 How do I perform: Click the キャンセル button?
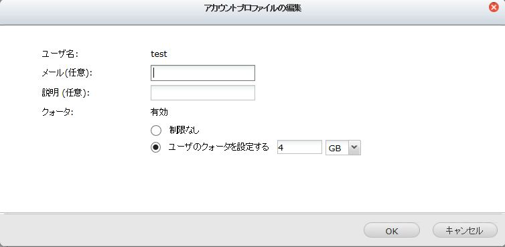[465, 230]
